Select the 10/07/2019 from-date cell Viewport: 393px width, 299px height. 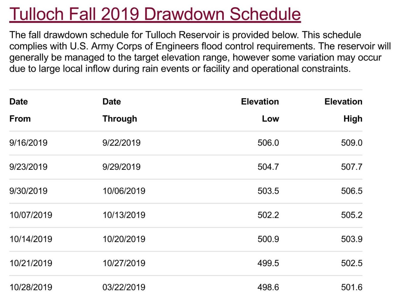(31, 215)
